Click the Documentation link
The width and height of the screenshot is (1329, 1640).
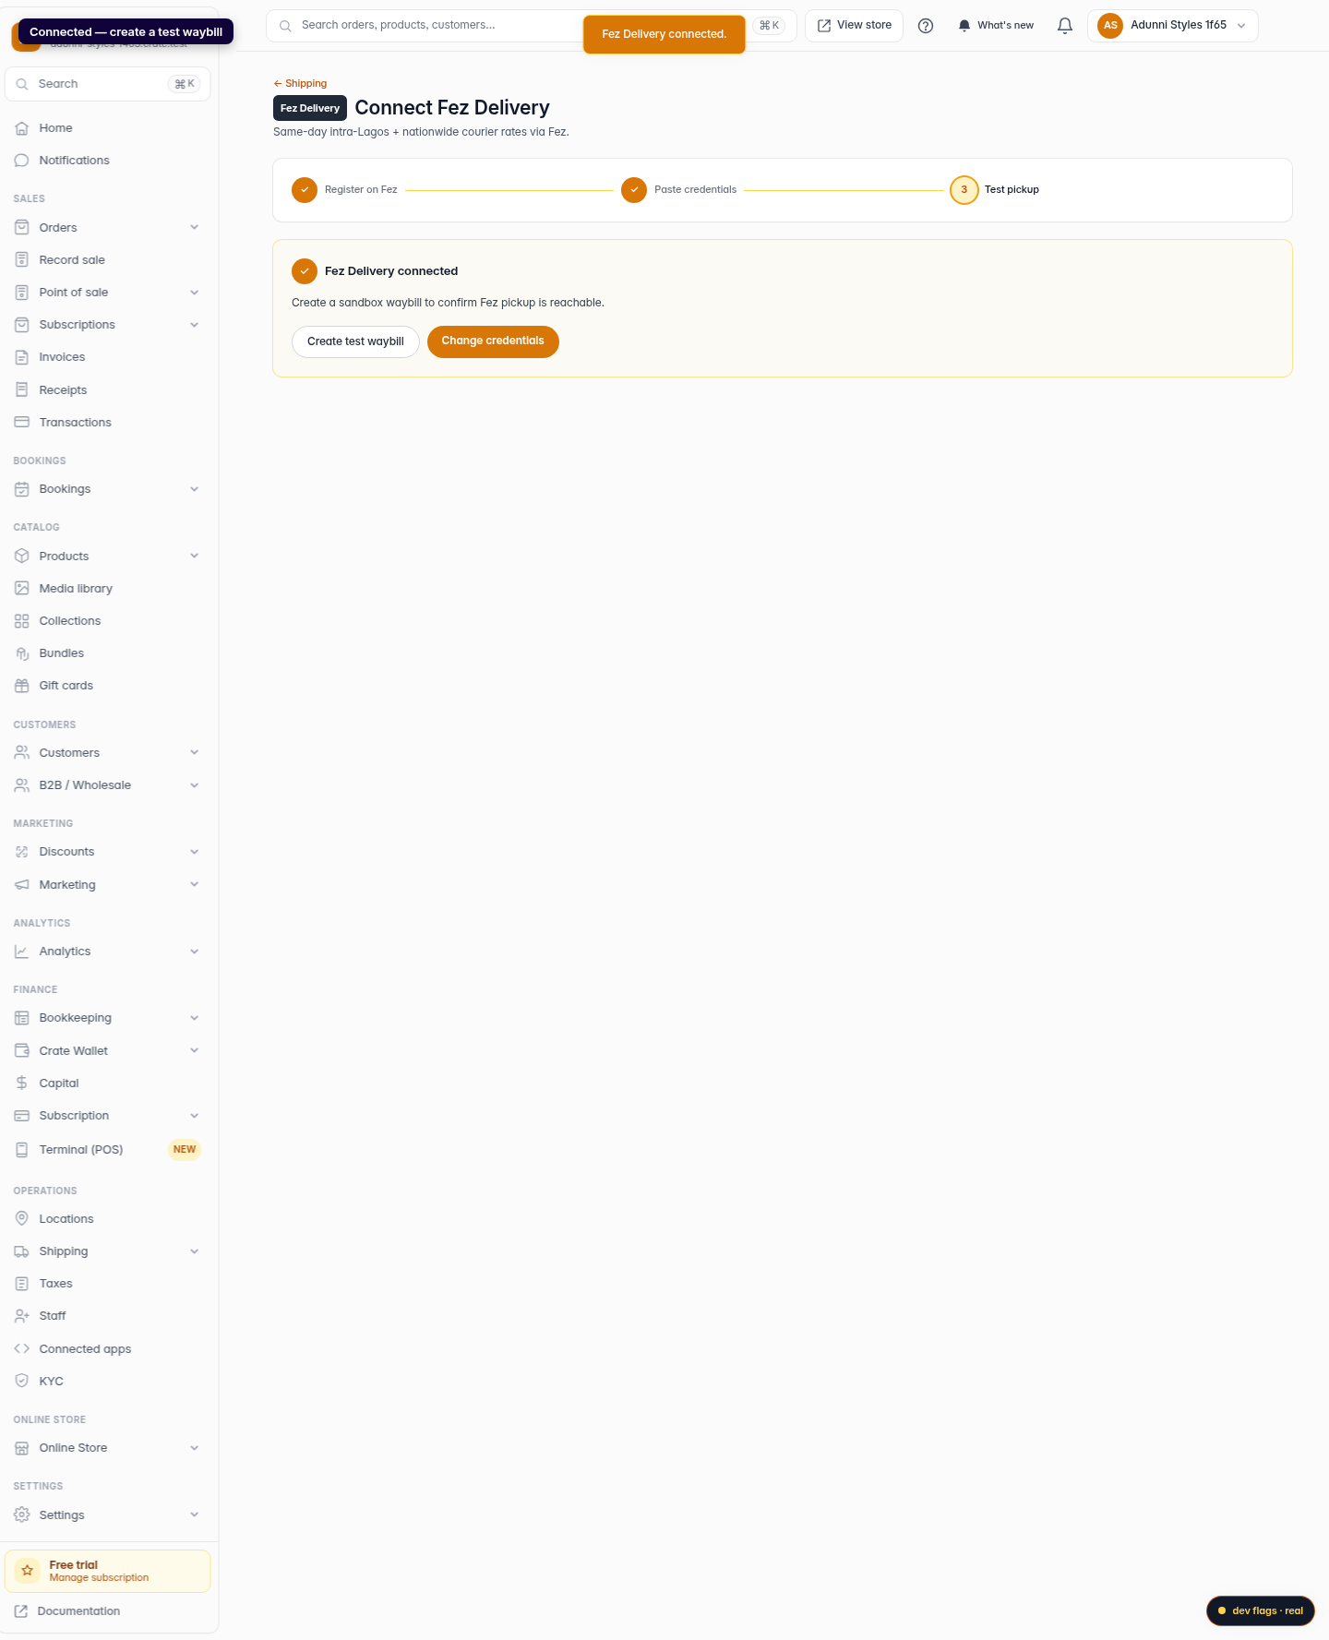coord(78,1611)
